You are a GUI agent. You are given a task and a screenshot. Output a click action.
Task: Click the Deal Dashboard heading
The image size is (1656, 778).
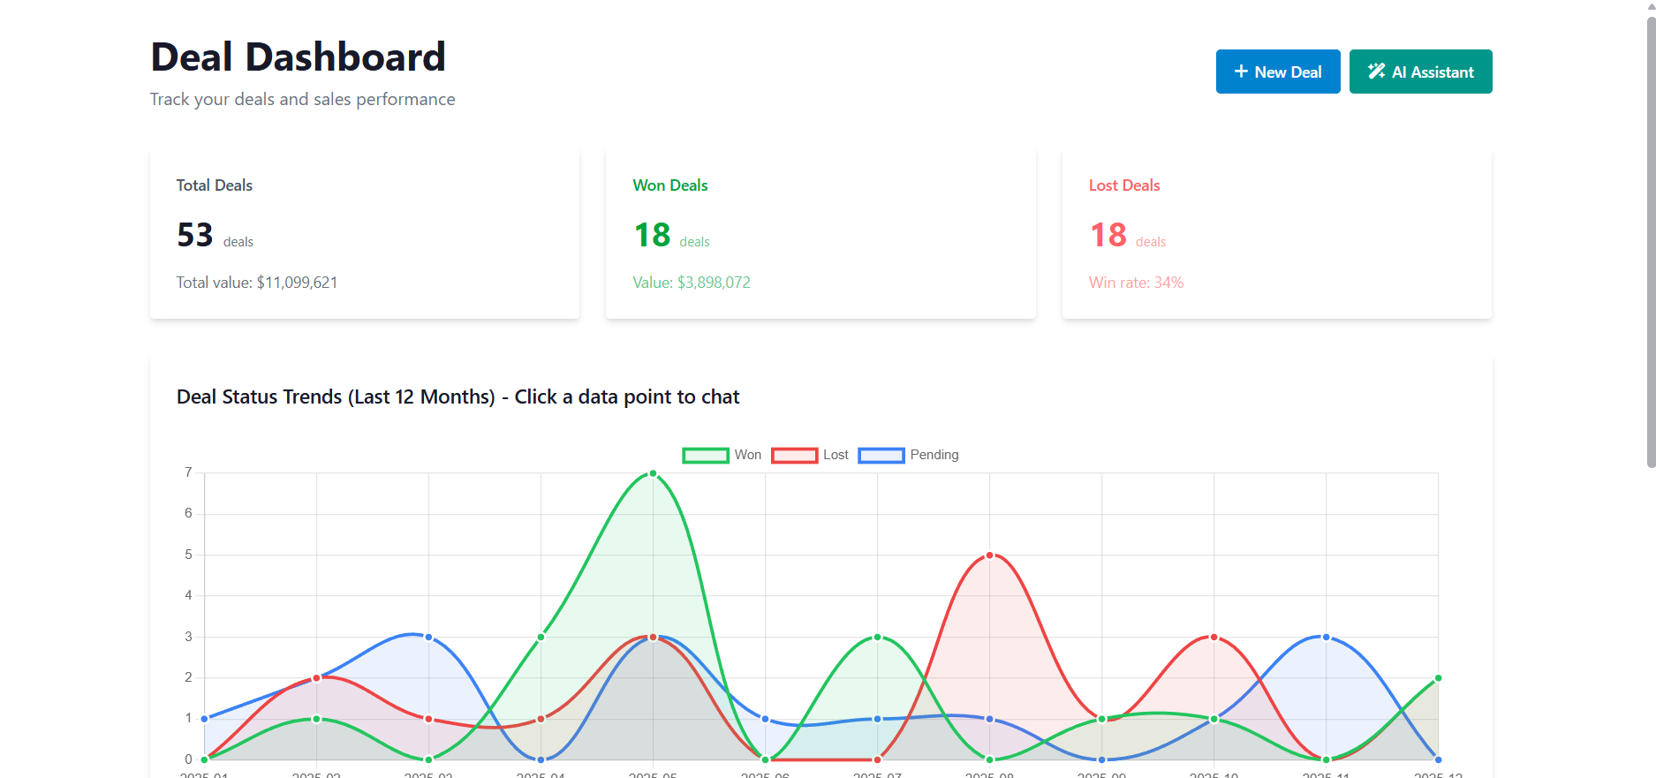(299, 57)
